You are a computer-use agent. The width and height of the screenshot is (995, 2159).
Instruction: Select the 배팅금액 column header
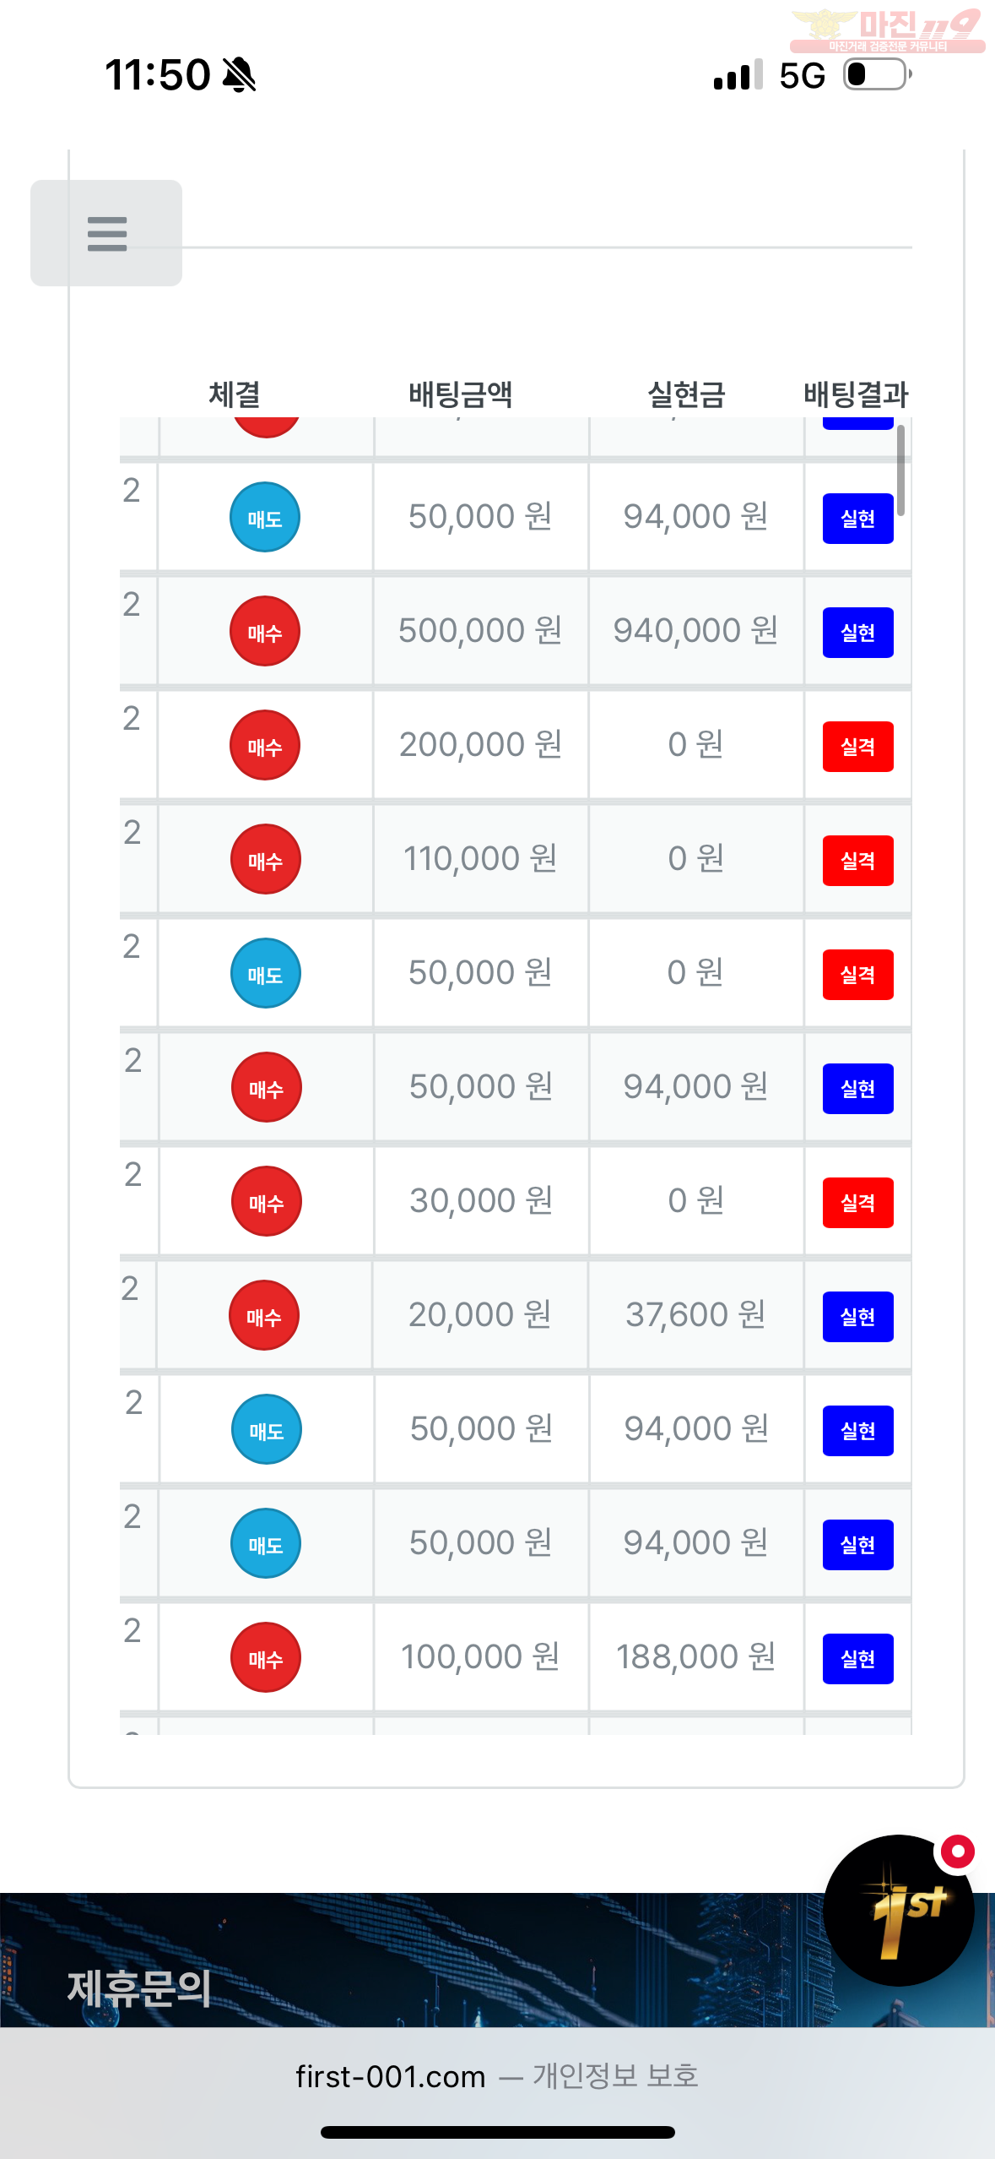[x=461, y=394]
